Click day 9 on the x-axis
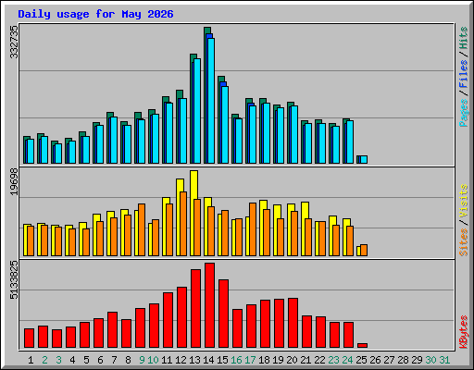The image size is (474, 370). [x=142, y=360]
